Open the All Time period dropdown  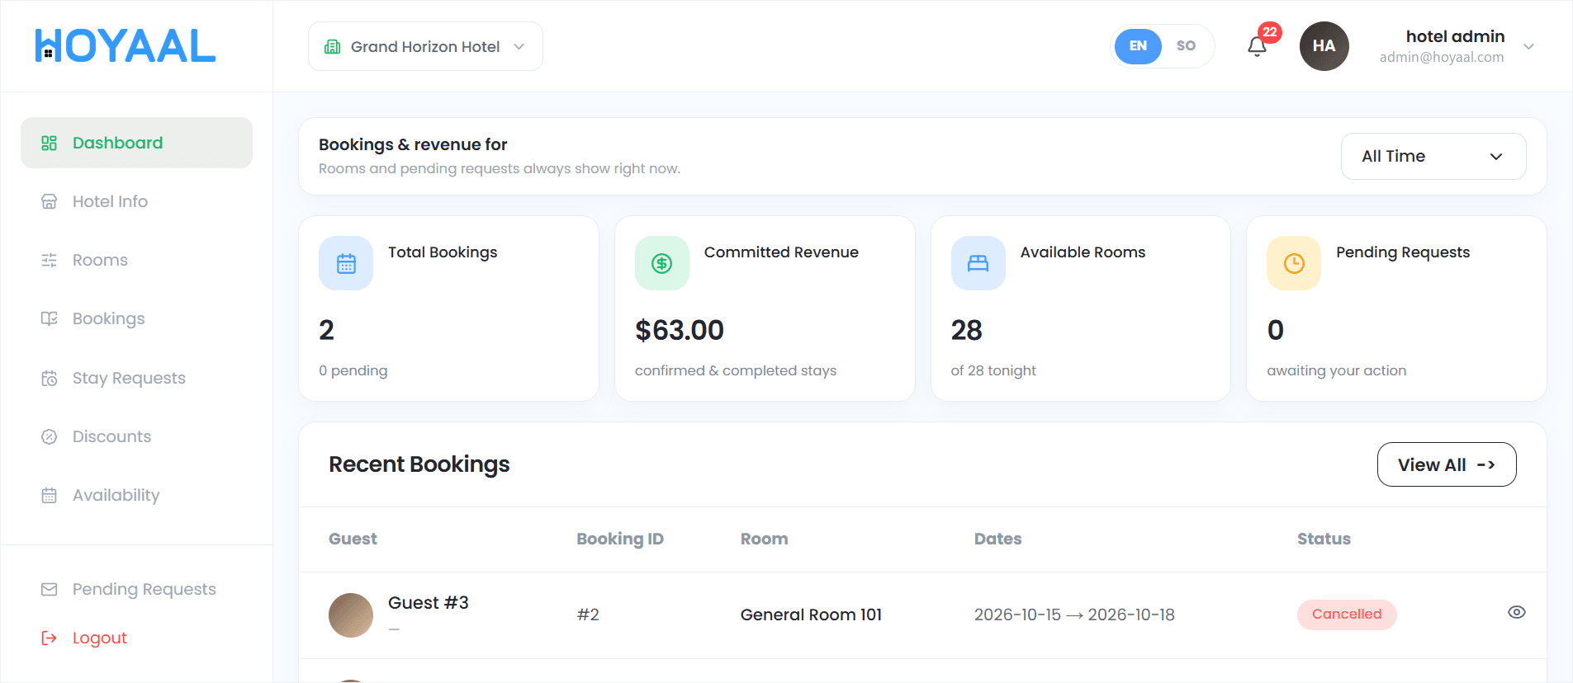[1433, 156]
